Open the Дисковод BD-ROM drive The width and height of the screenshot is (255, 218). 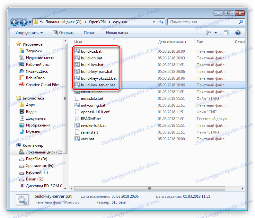click(x=44, y=186)
